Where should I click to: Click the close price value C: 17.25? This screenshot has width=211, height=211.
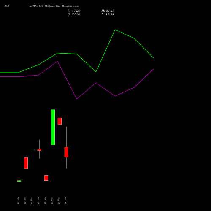pyautogui.click(x=74, y=11)
